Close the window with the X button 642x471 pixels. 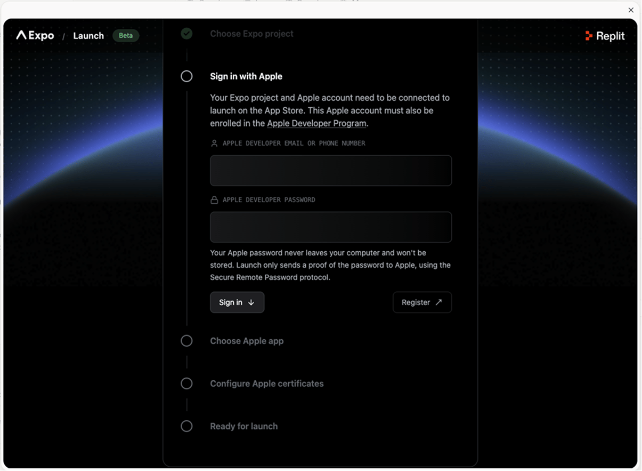pos(631,10)
